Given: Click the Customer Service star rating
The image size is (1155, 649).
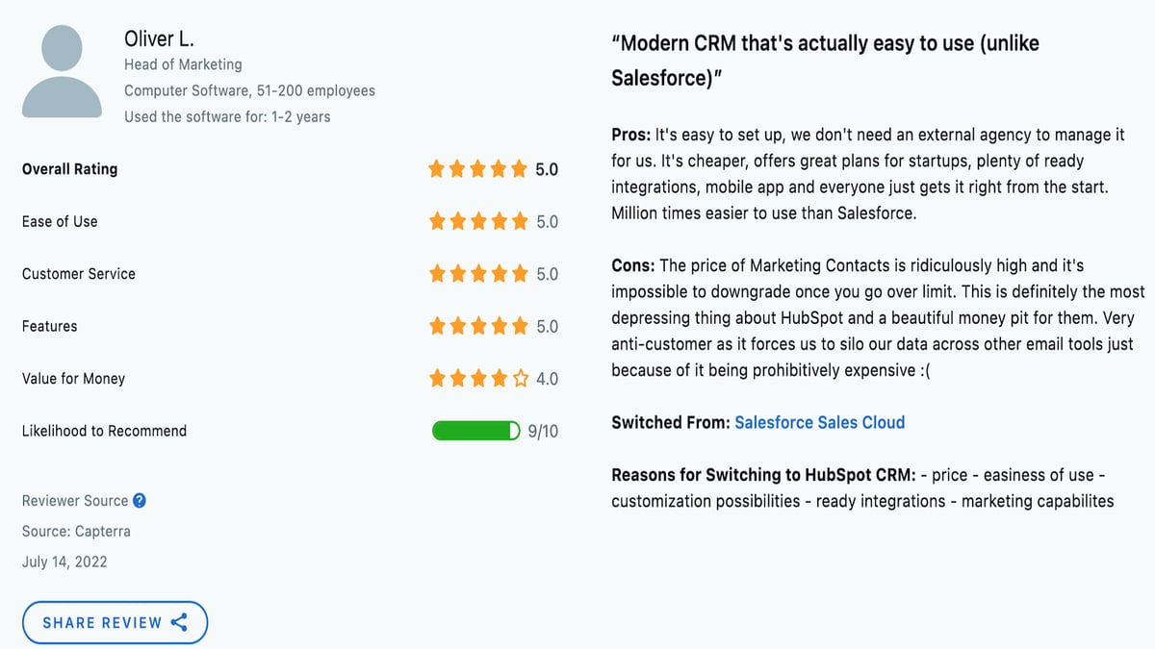Looking at the screenshot, I should 478,274.
